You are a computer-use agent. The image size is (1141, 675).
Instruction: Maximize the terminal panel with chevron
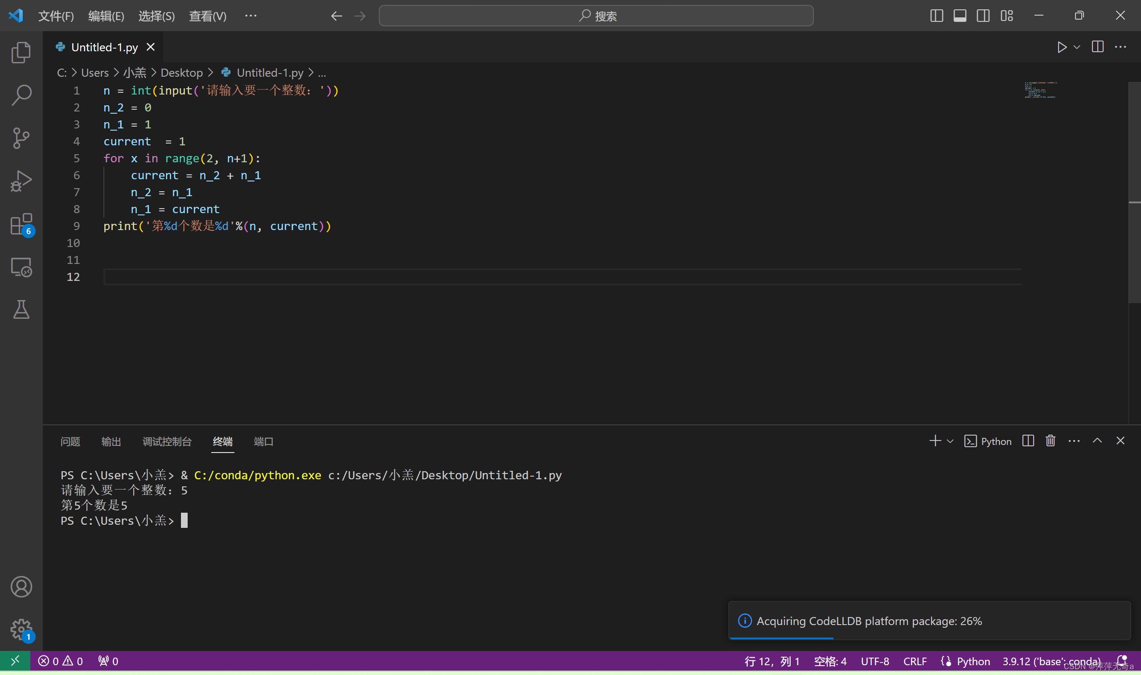point(1097,441)
